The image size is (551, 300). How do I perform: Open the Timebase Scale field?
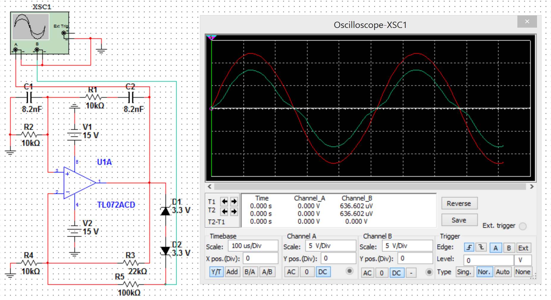(253, 246)
